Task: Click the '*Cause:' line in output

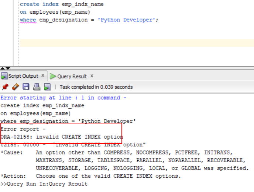Action: click(x=117, y=153)
